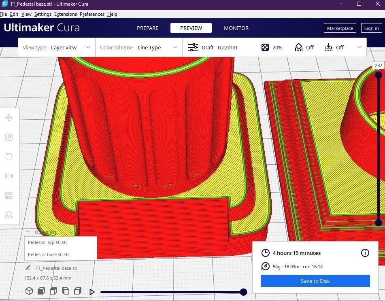Click the 132.4 x 67.6 x 52.4 mm dimensions
Image resolution: width=385 pixels, height=301 pixels.
pyautogui.click(x=48, y=278)
